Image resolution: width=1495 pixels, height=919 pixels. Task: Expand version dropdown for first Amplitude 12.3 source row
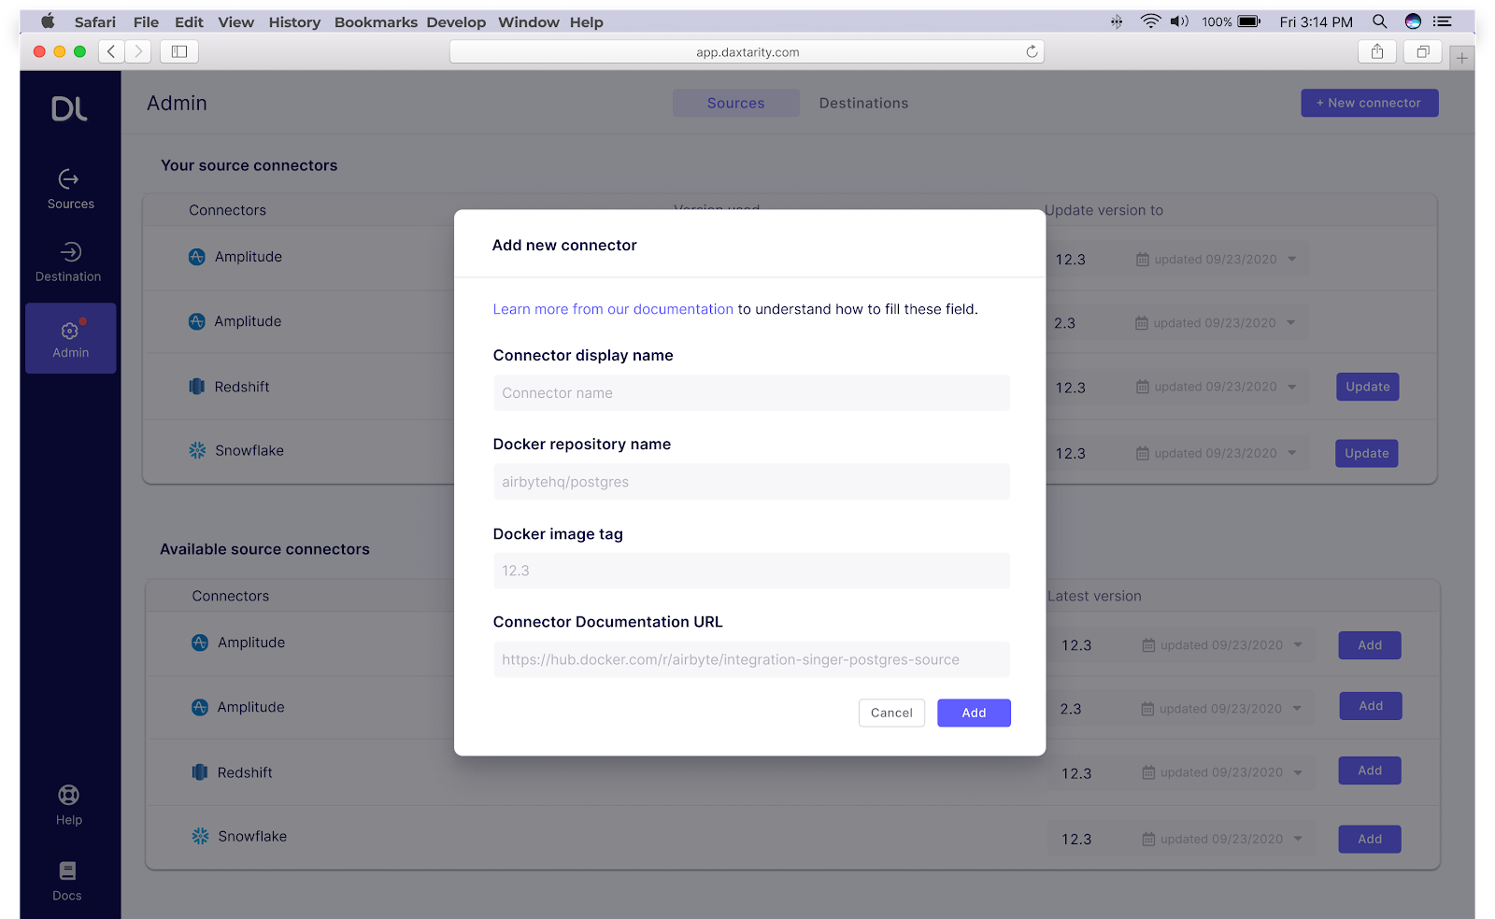pos(1291,259)
